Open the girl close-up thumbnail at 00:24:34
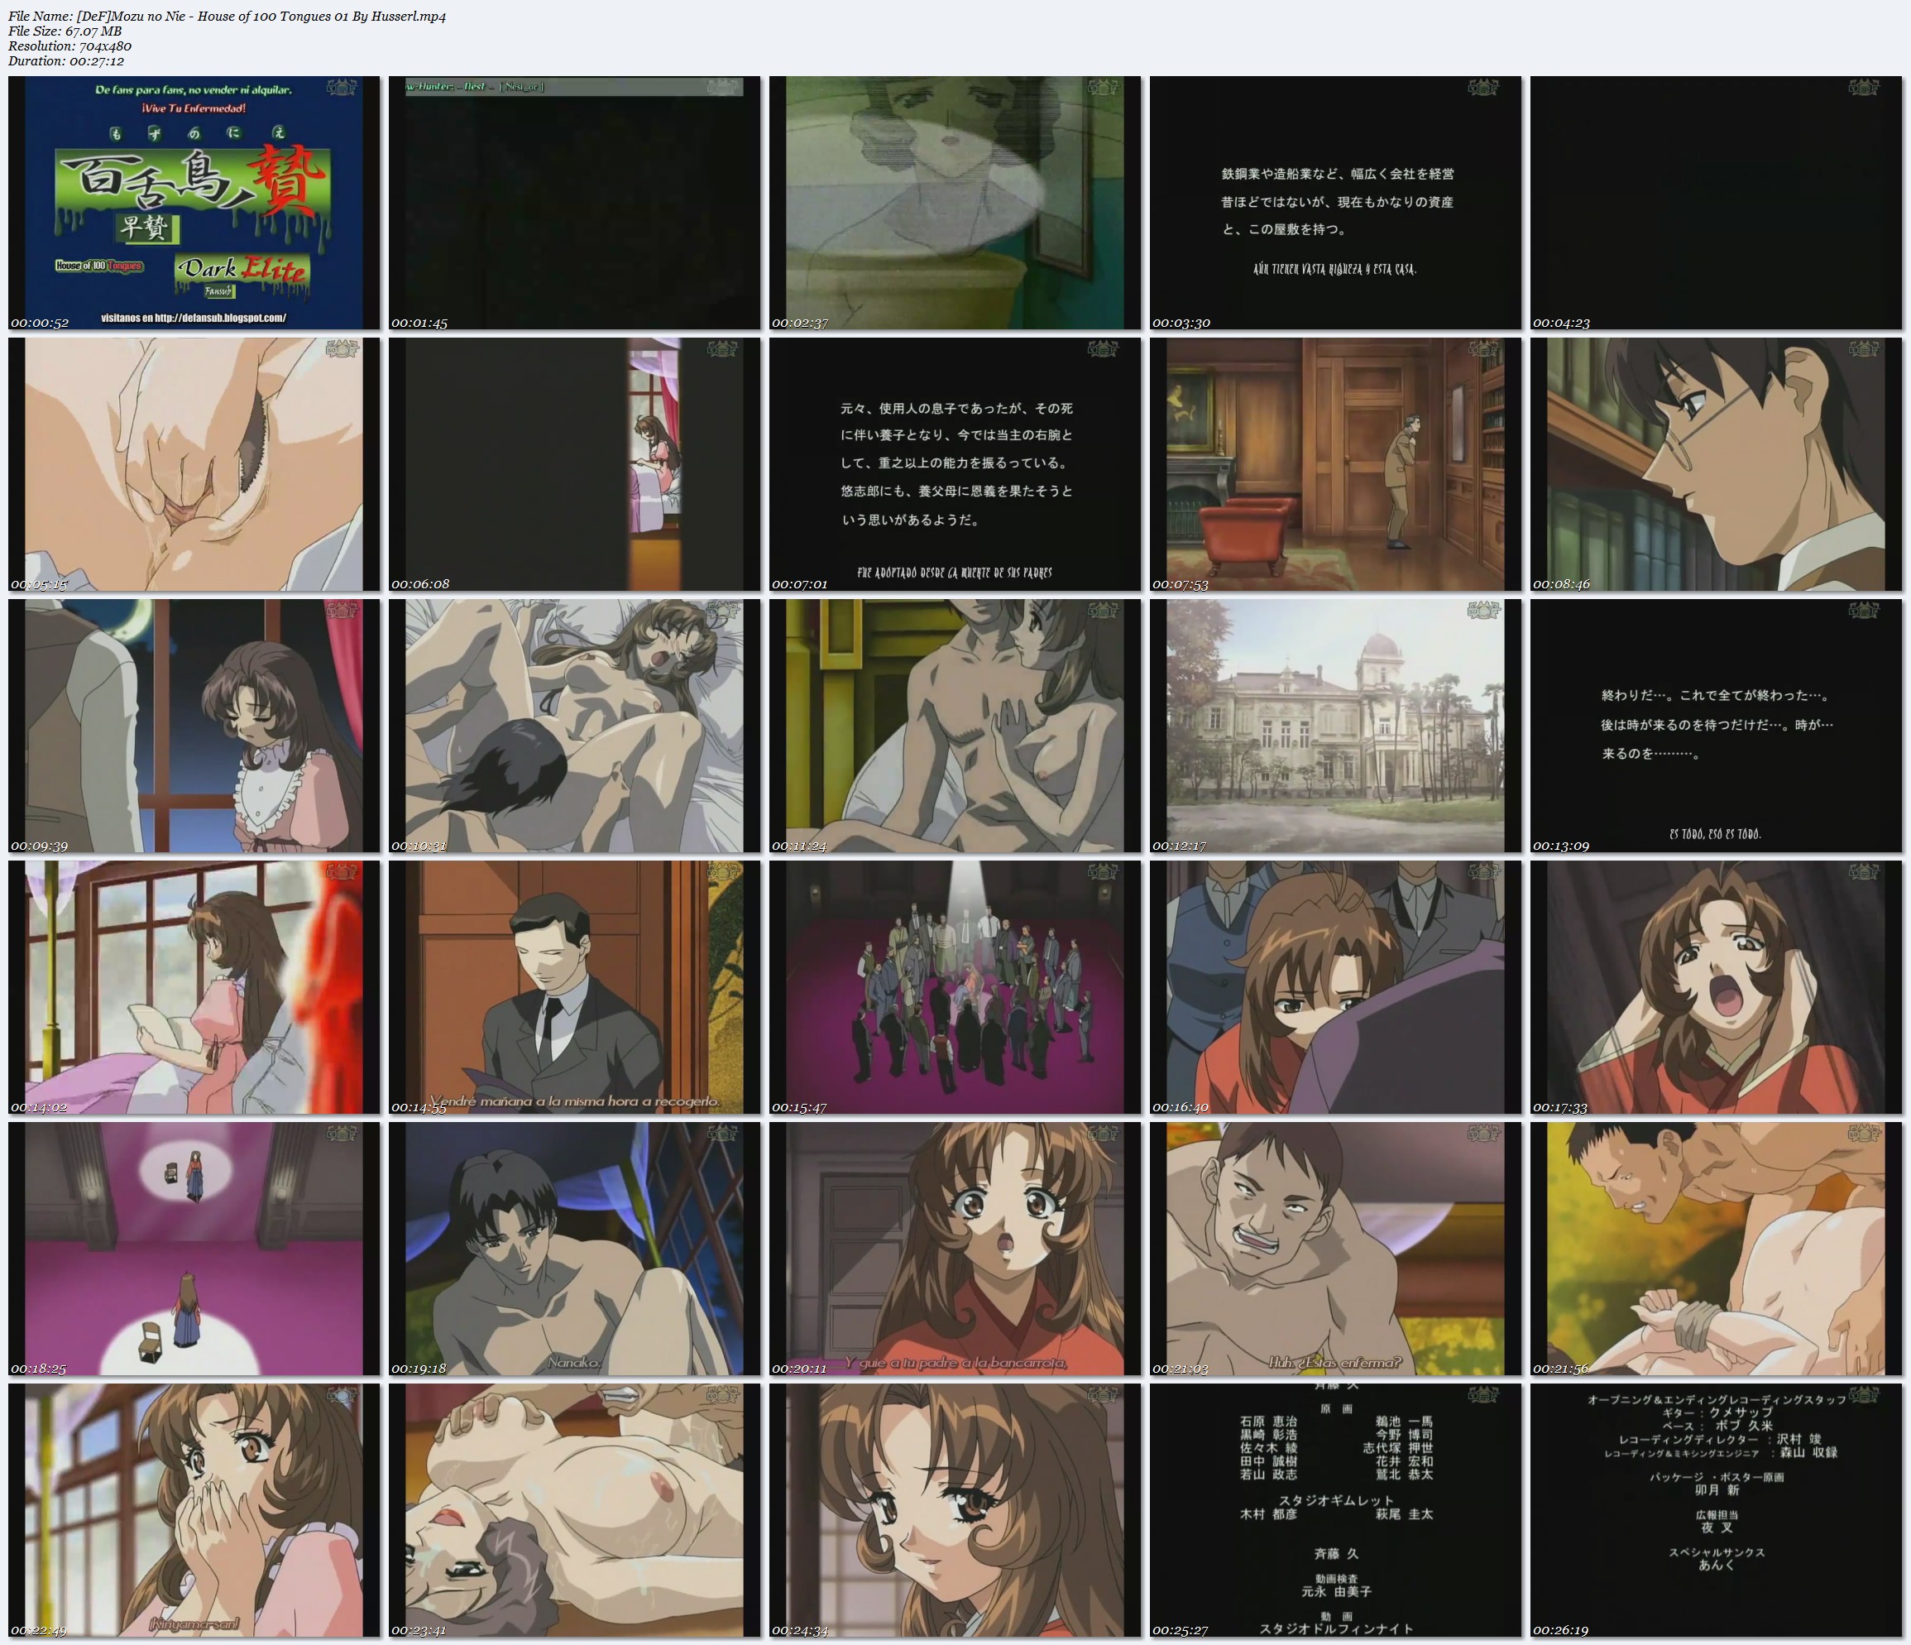The width and height of the screenshot is (1911, 1645). coord(955,1510)
